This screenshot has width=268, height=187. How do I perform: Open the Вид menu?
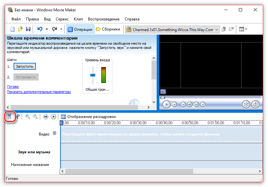pyautogui.click(x=47, y=19)
